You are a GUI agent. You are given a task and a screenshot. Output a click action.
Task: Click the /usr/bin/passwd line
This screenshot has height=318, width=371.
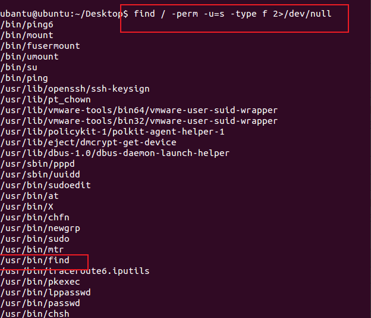pyautogui.click(x=40, y=303)
